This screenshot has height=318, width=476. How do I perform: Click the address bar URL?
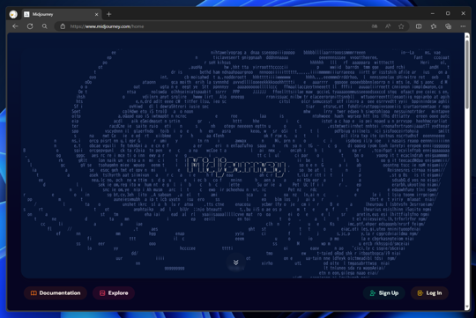[107, 26]
